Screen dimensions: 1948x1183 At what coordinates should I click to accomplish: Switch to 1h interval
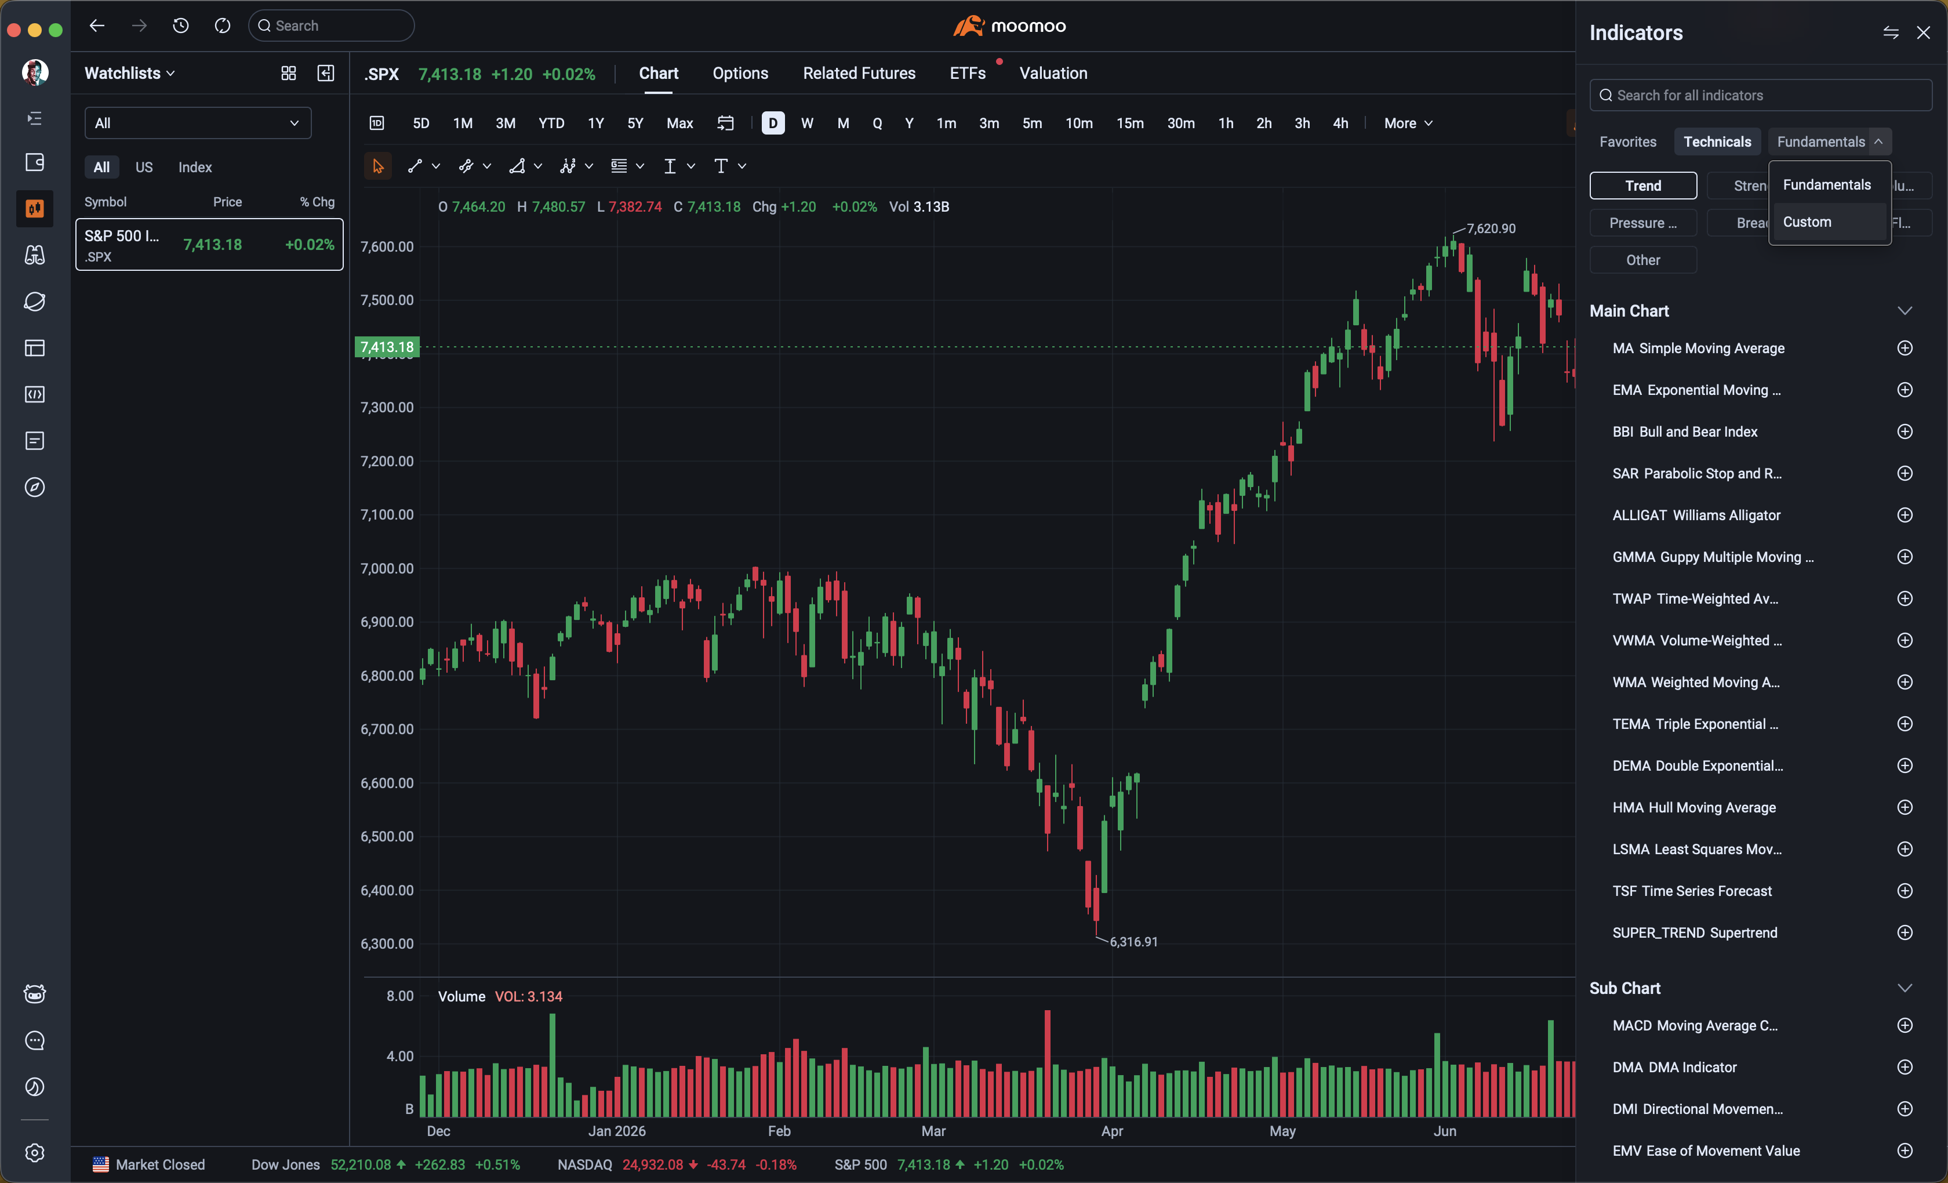pos(1226,124)
